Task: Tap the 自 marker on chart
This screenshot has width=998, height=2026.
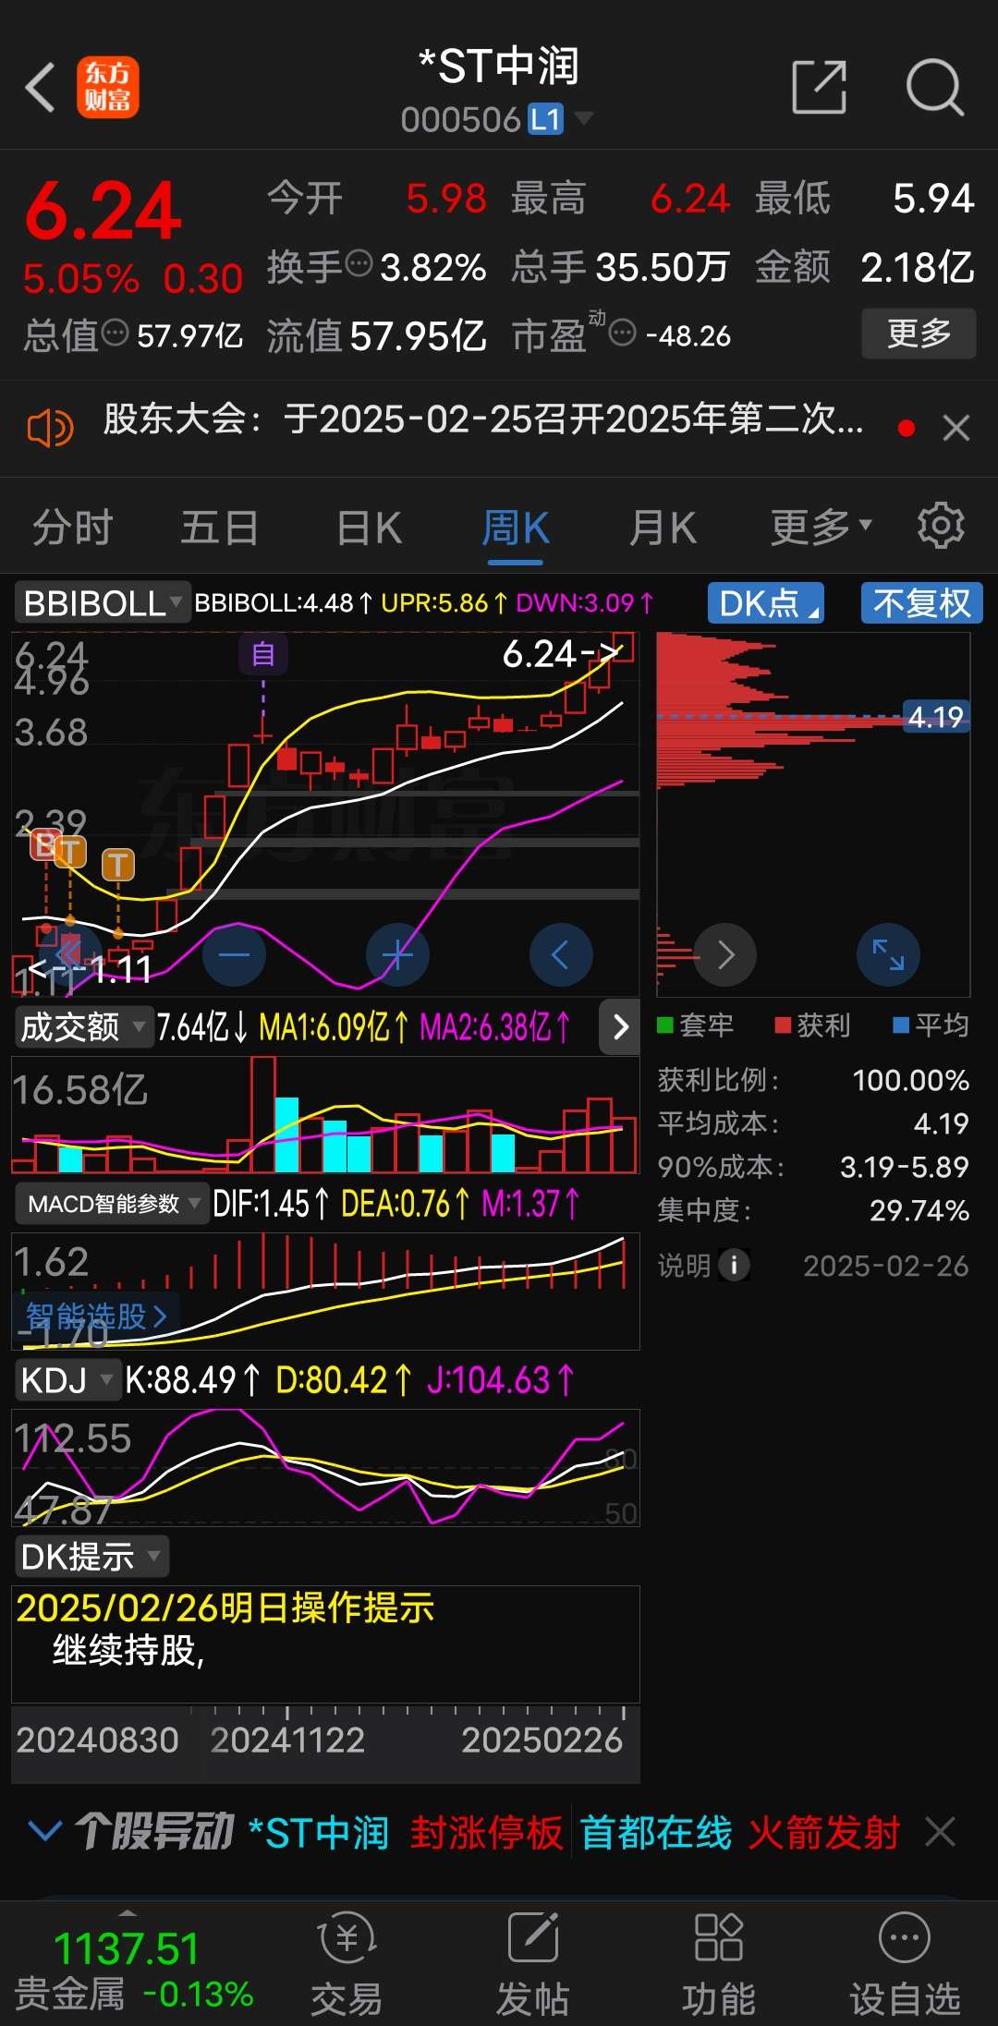Action: [263, 654]
